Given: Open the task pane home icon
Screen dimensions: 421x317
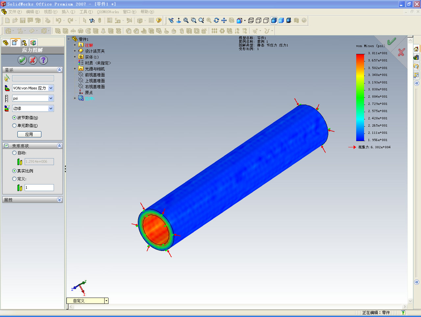Looking at the screenshot, I should click(416, 49).
